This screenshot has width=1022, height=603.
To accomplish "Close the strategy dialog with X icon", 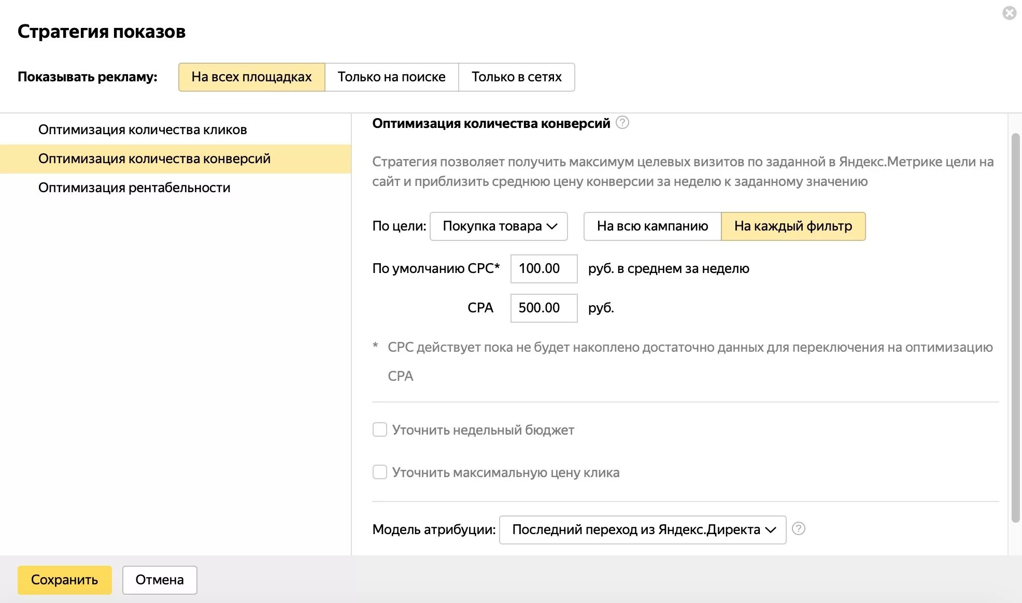I will click(x=1009, y=13).
